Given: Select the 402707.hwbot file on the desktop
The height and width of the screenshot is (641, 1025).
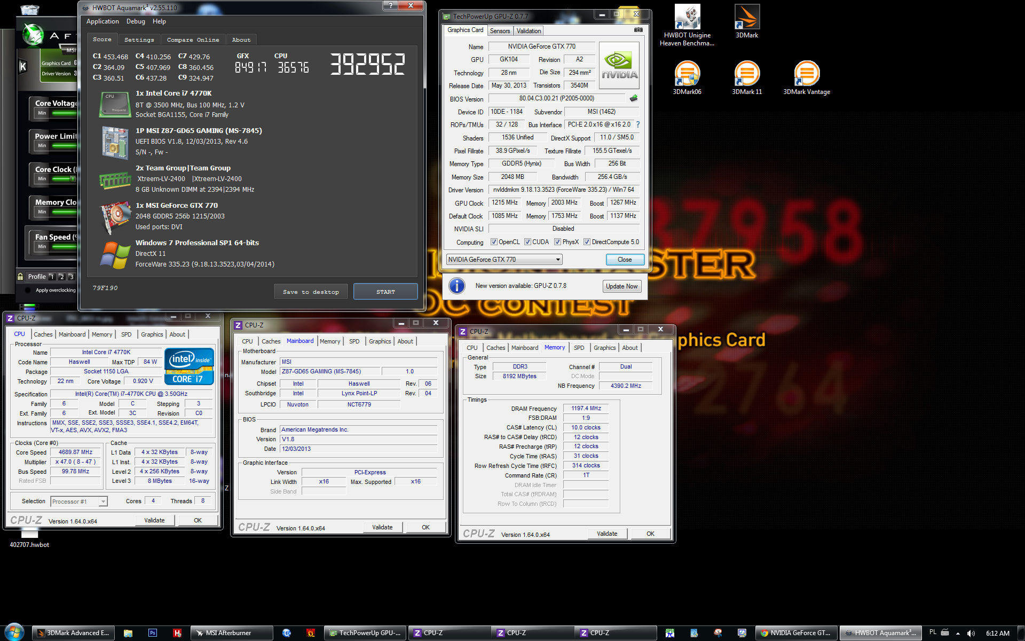Looking at the screenshot, I should pos(29,538).
